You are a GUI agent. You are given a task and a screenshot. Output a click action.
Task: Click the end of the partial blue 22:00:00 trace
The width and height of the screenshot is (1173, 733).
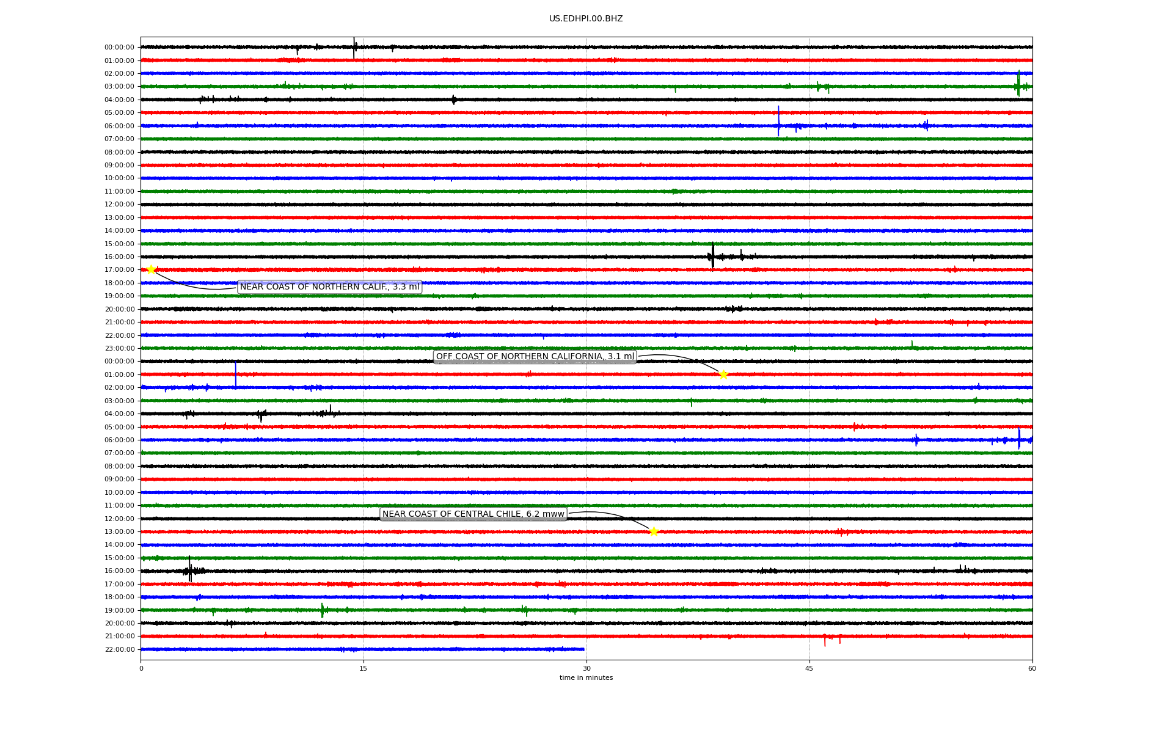click(583, 649)
